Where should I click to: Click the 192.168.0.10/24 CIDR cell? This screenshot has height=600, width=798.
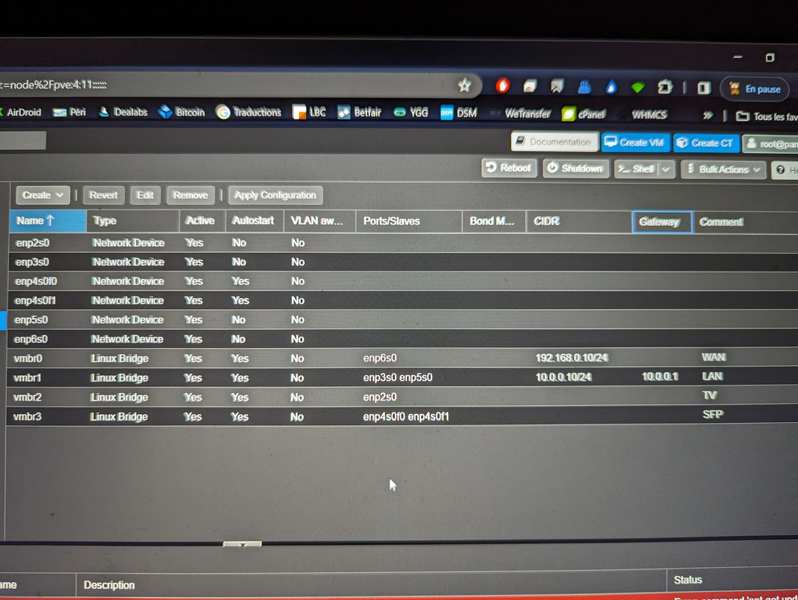[x=572, y=358]
